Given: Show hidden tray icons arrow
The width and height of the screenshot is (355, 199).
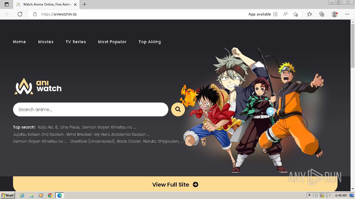Looking at the screenshot, I should pos(309,195).
